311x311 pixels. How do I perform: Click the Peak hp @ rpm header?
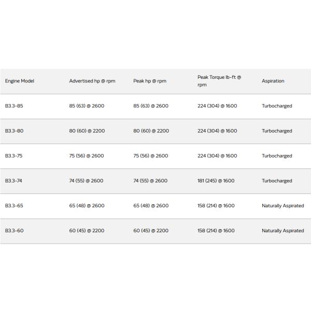click(x=150, y=81)
